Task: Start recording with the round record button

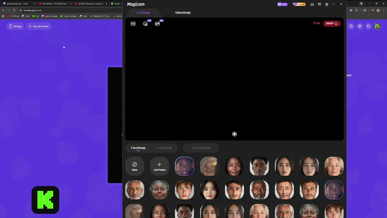Action: pos(234,134)
